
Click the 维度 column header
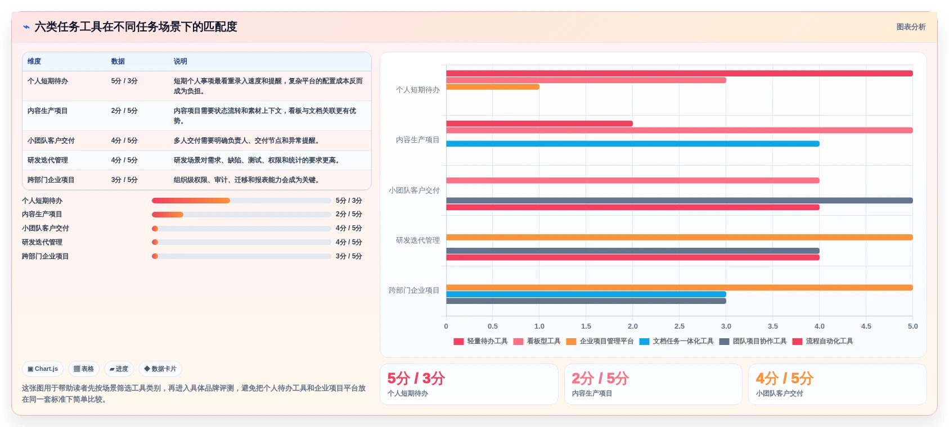point(34,61)
